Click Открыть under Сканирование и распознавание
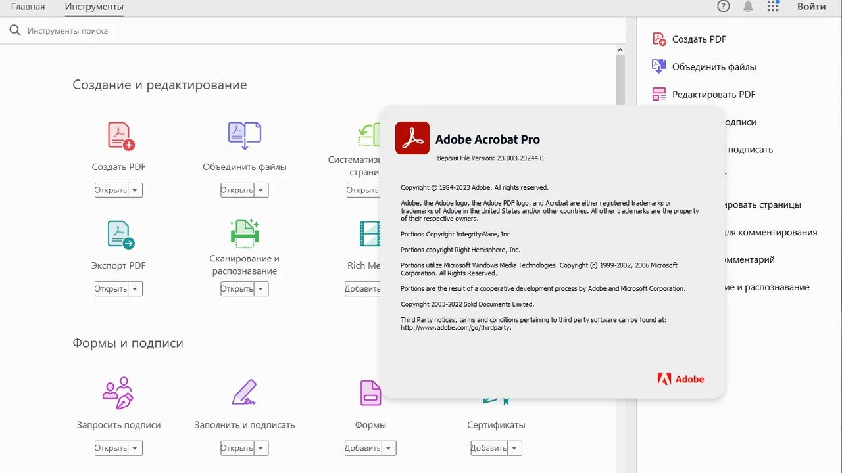The width and height of the screenshot is (842, 473). pos(237,289)
